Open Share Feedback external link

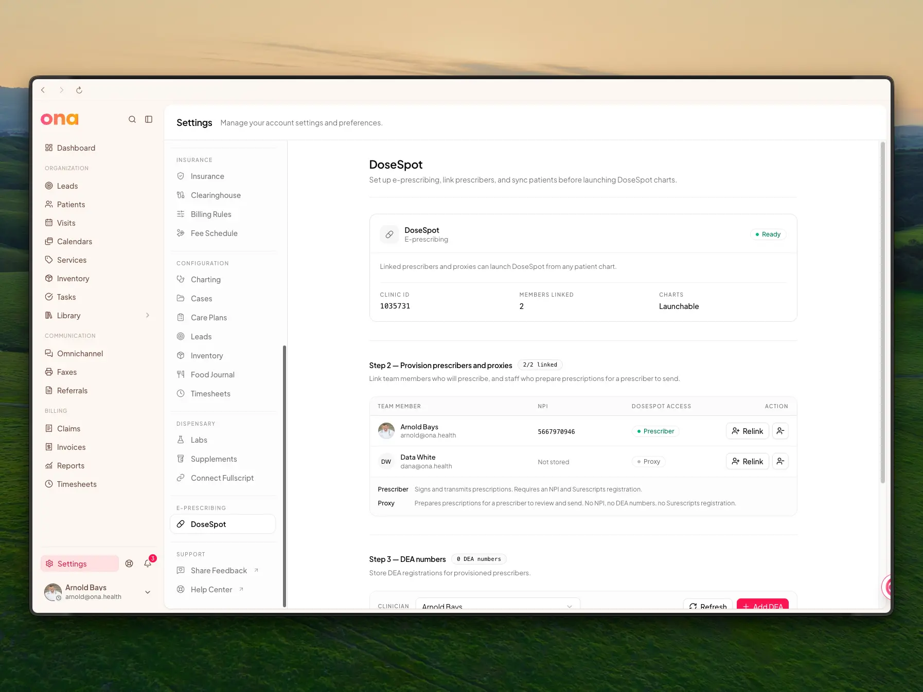pyautogui.click(x=223, y=571)
